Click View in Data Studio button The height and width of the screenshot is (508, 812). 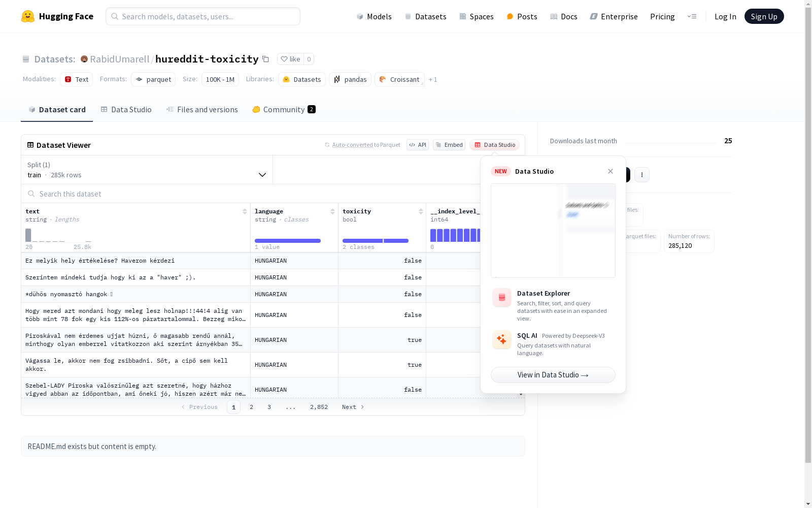[x=553, y=375]
